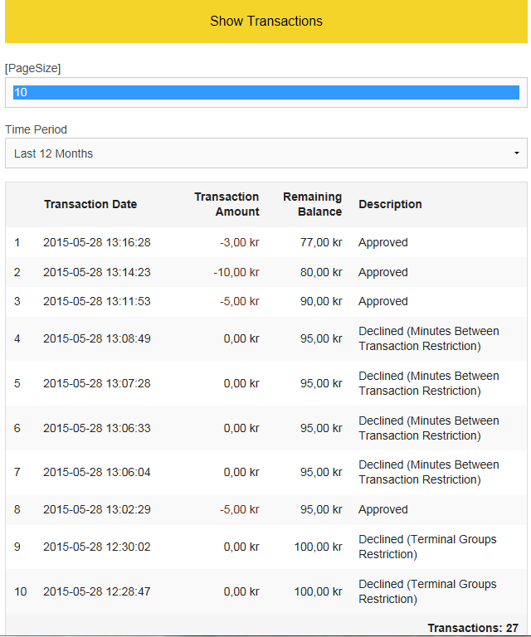Screen dimensions: 531x637
Task: Click the Time Period dropdown arrow
Action: tap(516, 153)
